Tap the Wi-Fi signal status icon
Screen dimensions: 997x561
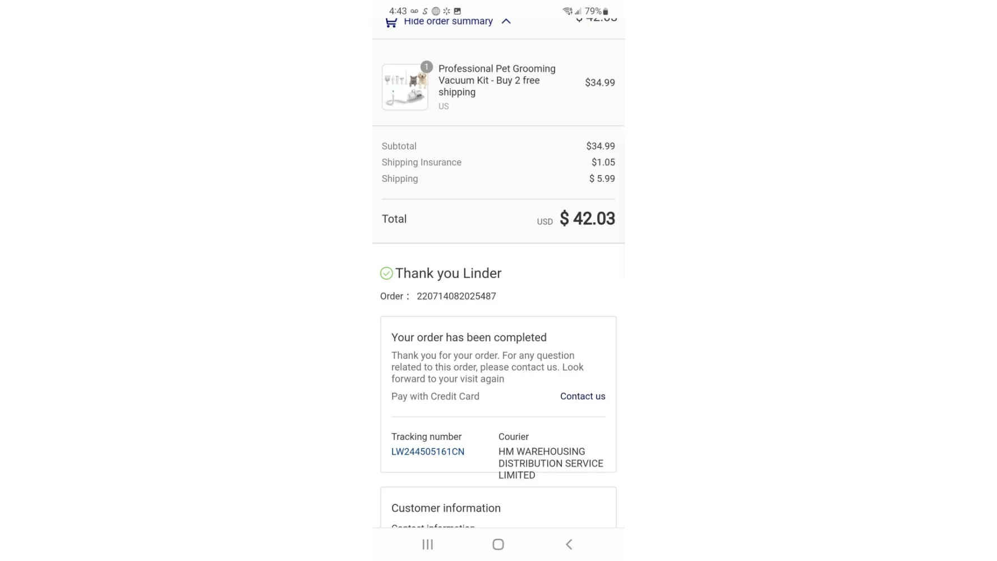click(x=567, y=11)
